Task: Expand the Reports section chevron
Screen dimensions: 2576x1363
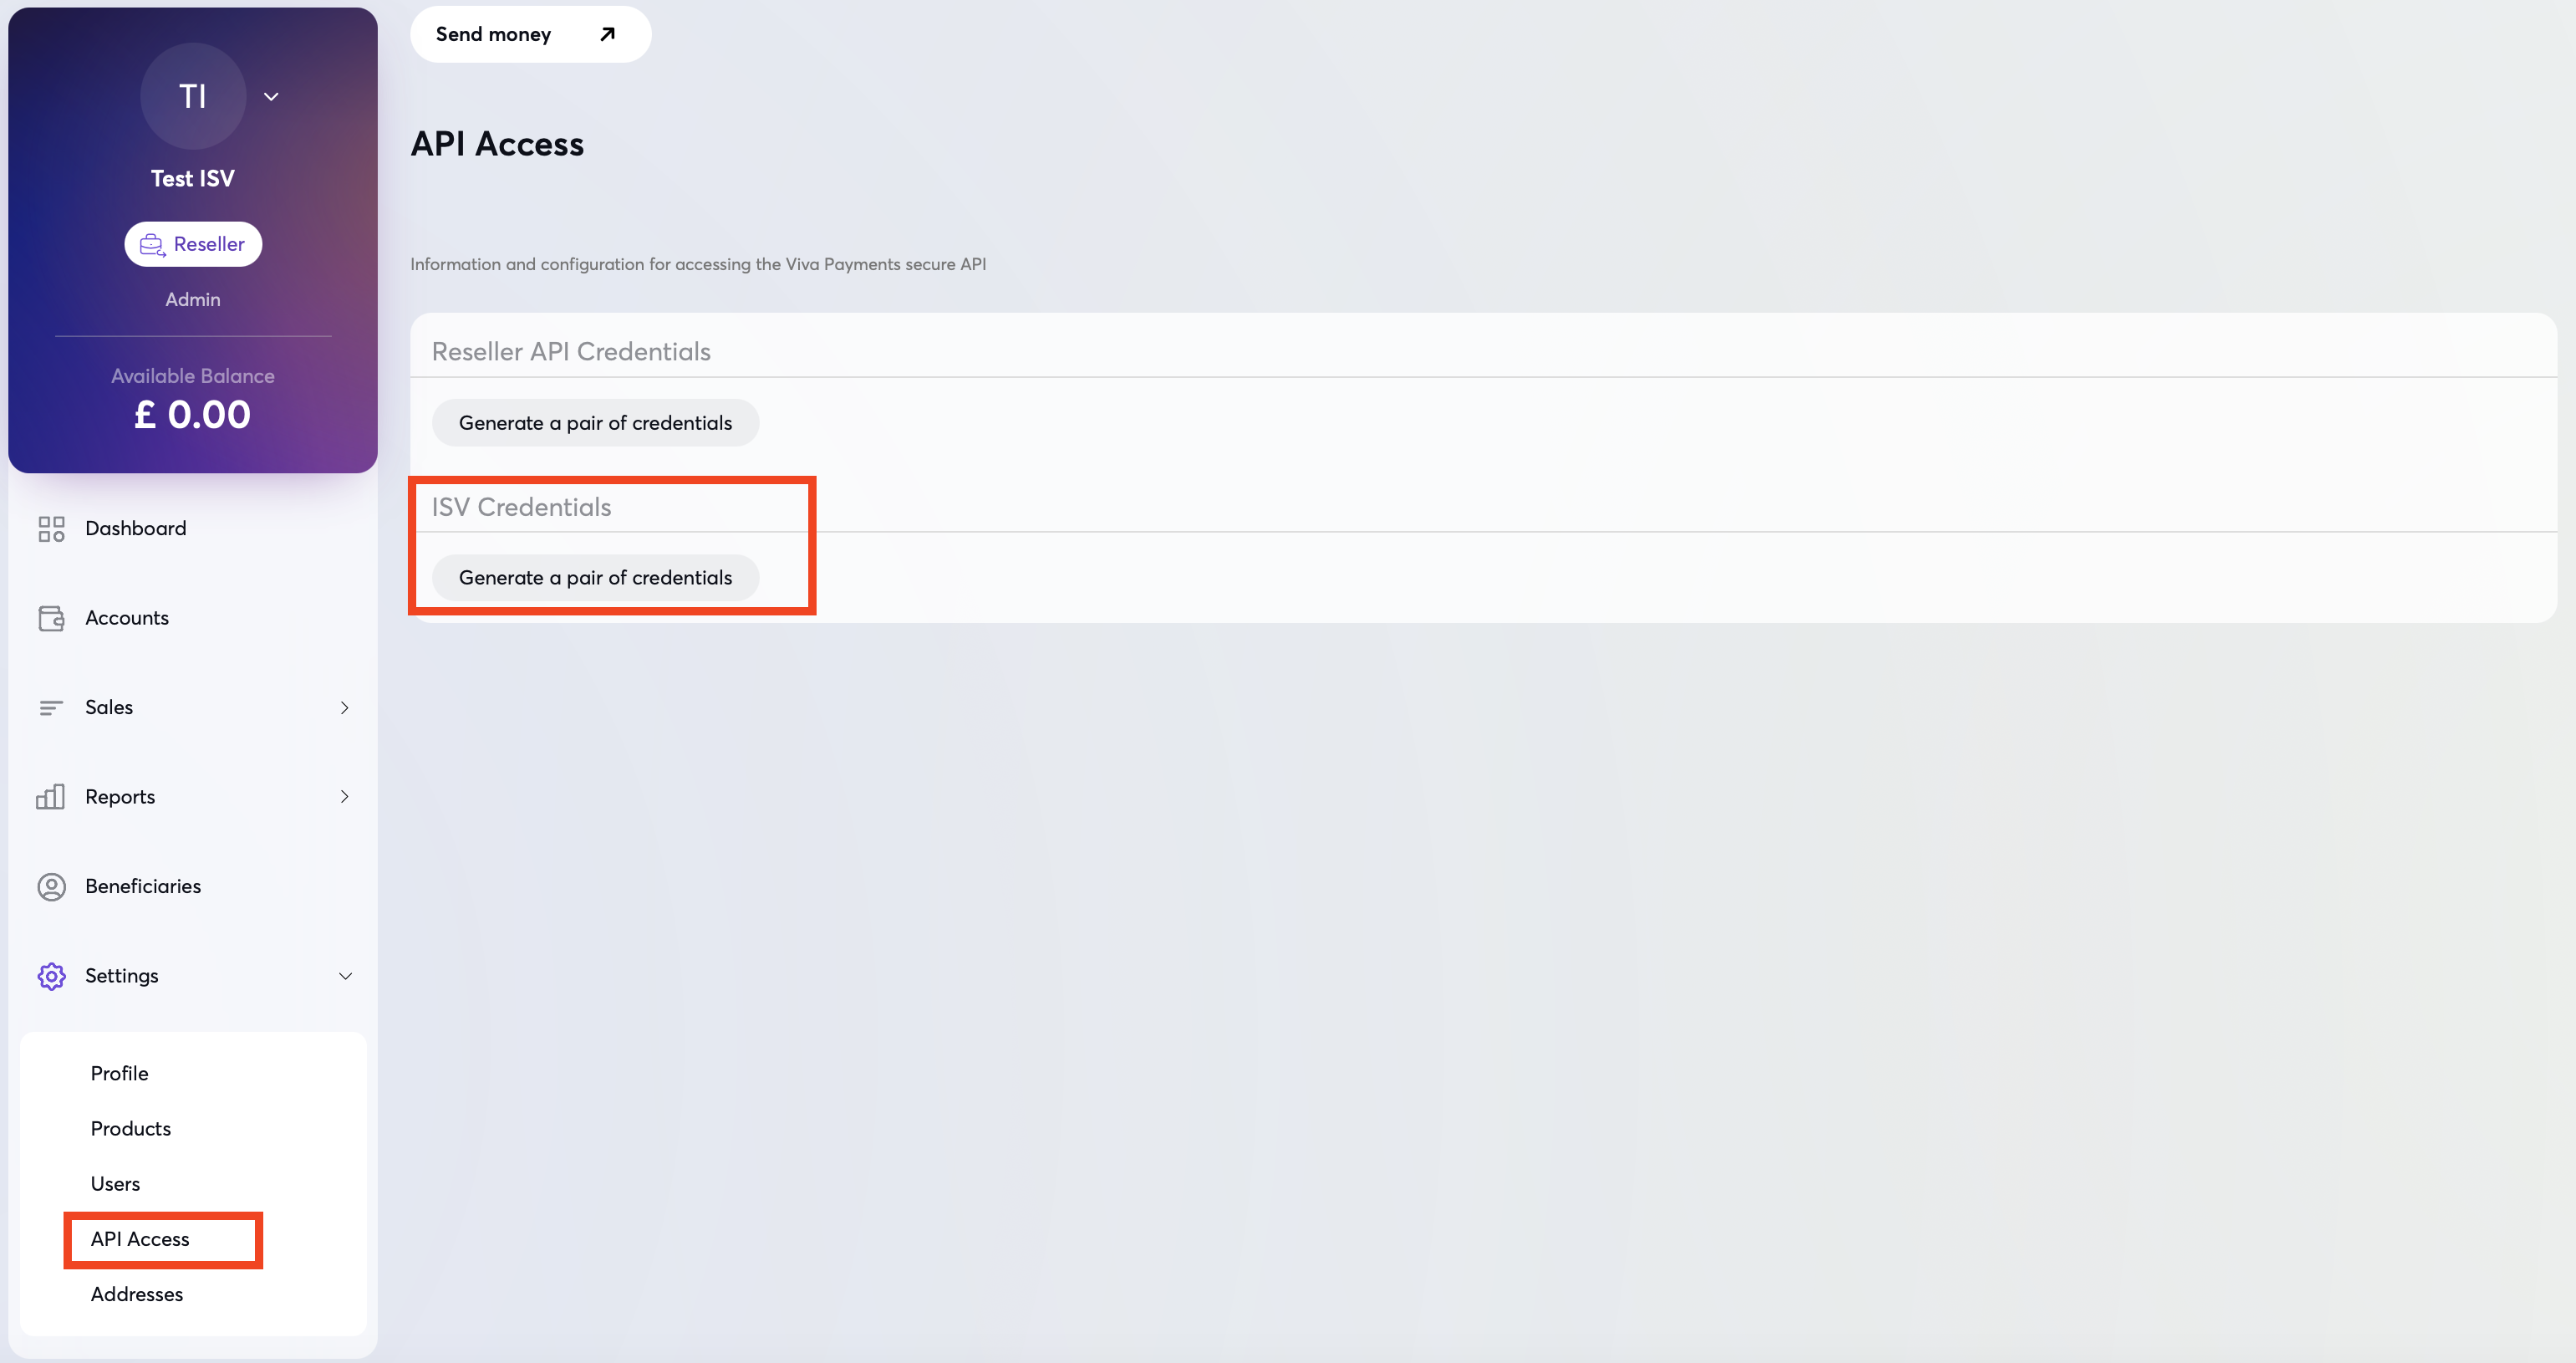Action: [345, 797]
